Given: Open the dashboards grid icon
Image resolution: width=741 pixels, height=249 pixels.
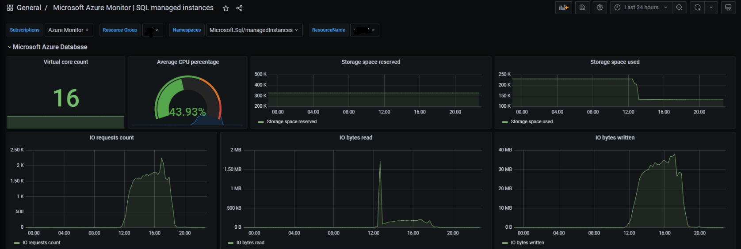Looking at the screenshot, I should 10,8.
